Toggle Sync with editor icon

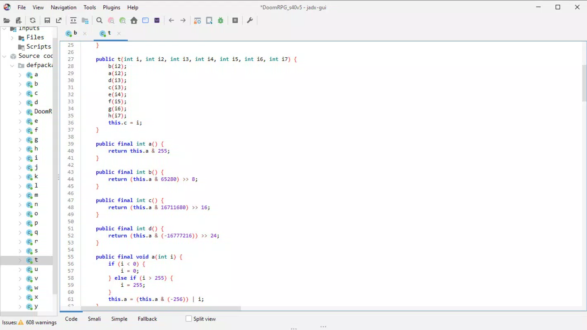(x=73, y=20)
